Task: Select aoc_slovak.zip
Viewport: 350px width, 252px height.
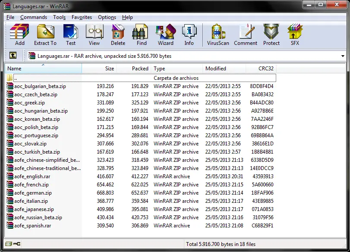Action: click(30, 144)
